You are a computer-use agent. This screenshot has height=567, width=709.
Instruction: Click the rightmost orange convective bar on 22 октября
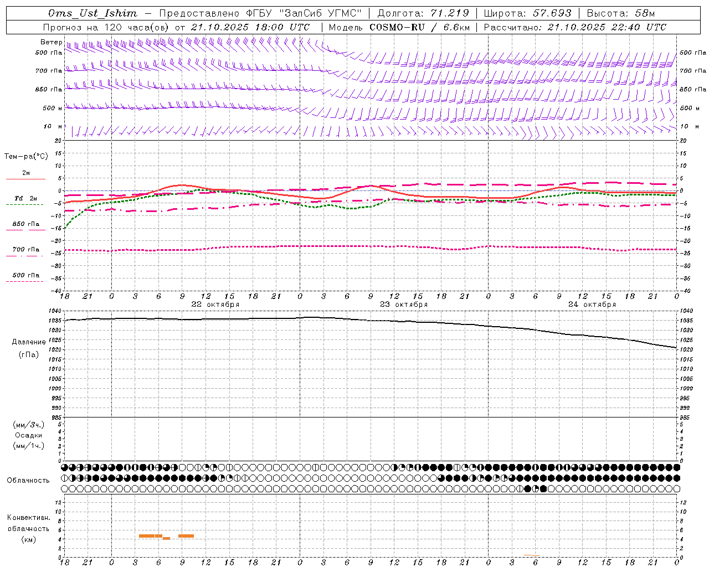[x=186, y=536]
